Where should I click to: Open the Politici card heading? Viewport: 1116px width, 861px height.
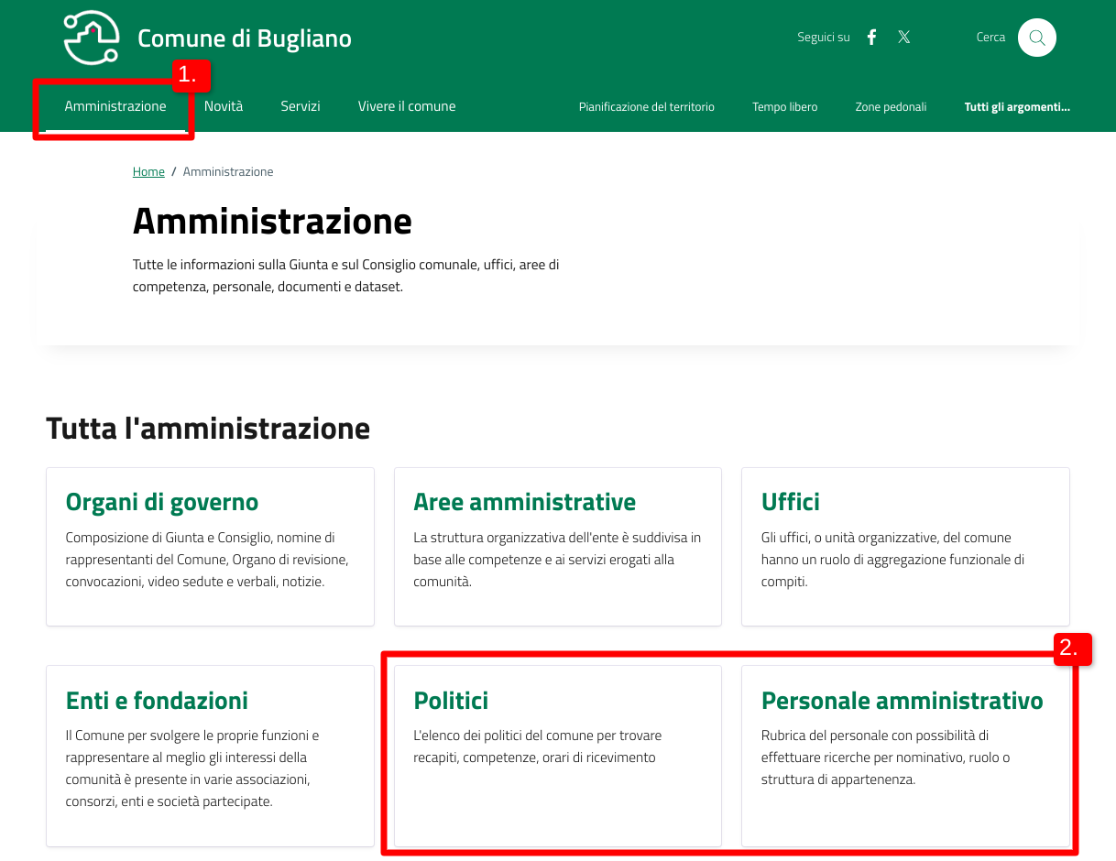point(451,701)
